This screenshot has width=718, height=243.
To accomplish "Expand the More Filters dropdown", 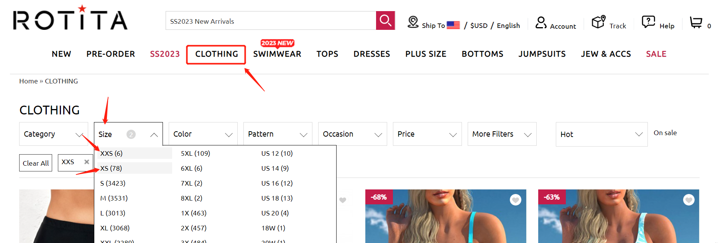I will (x=501, y=134).
